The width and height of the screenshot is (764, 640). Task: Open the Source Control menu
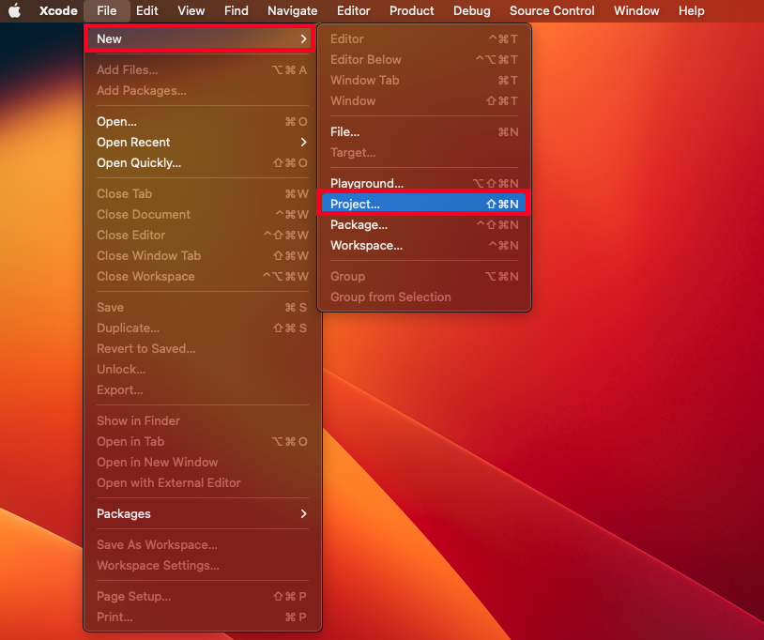tap(552, 10)
